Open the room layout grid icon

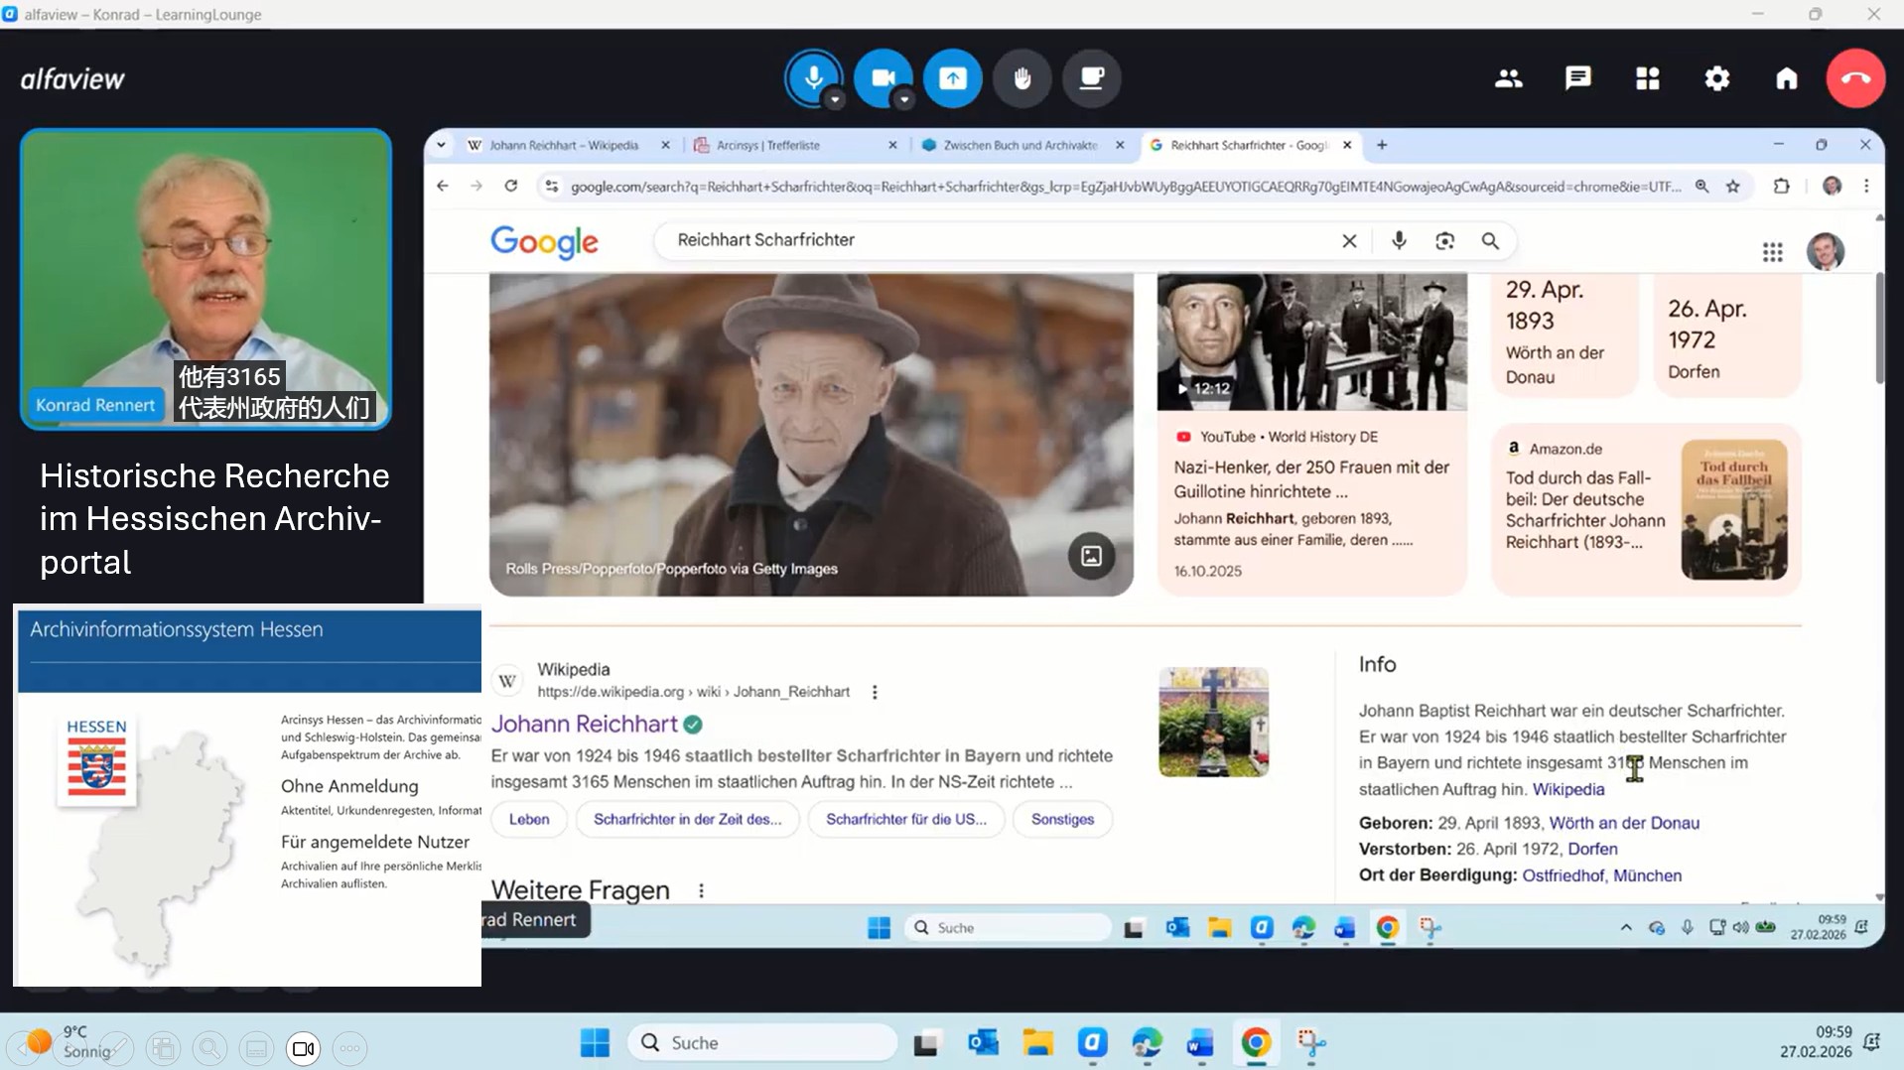coord(1647,78)
